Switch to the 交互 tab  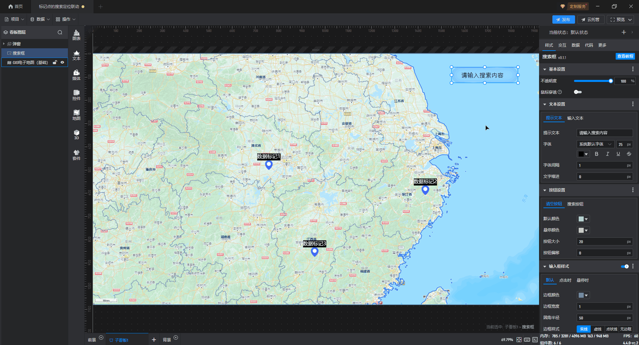[x=562, y=45]
